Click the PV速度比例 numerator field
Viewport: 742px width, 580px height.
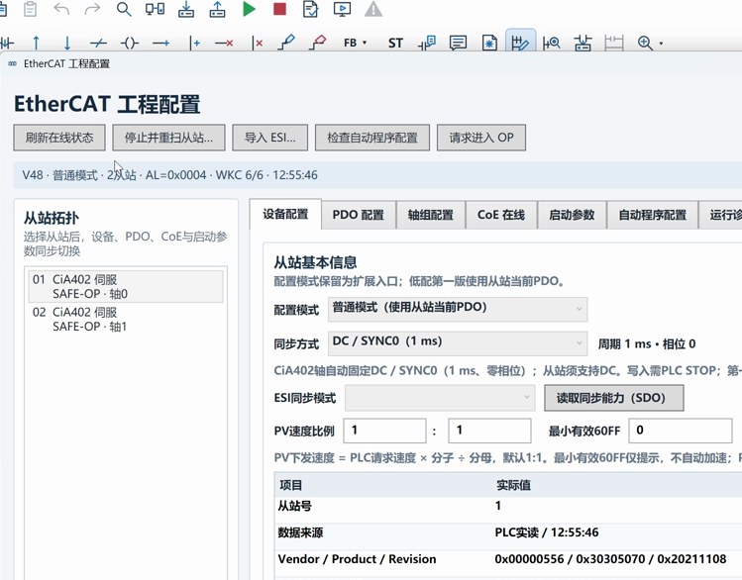click(384, 431)
